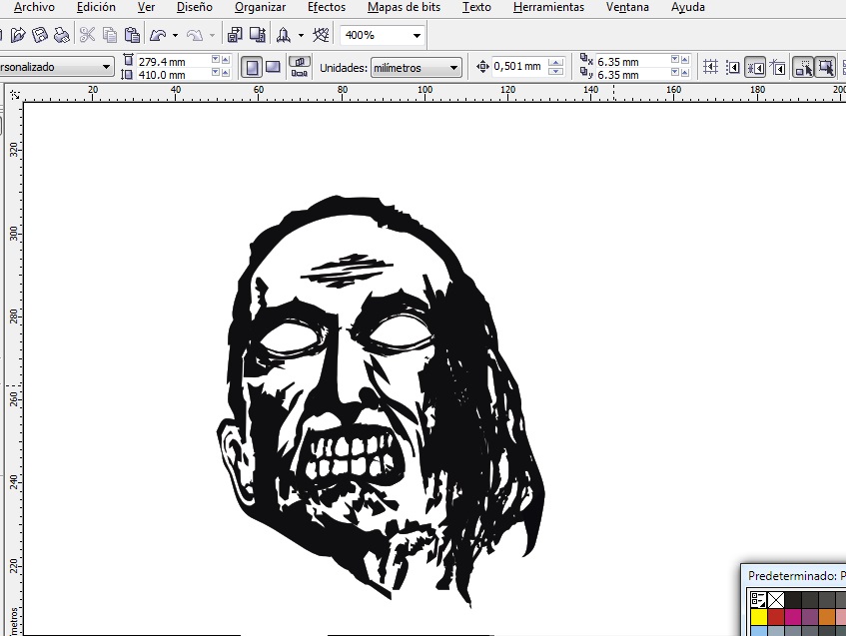Click the palette options flyout icon
The height and width of the screenshot is (636, 846).
click(758, 600)
